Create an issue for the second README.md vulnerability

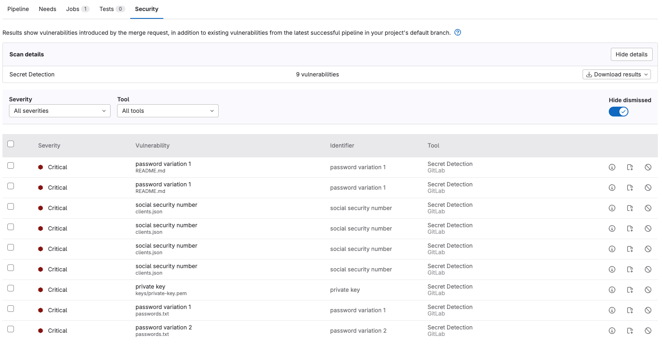(x=630, y=188)
